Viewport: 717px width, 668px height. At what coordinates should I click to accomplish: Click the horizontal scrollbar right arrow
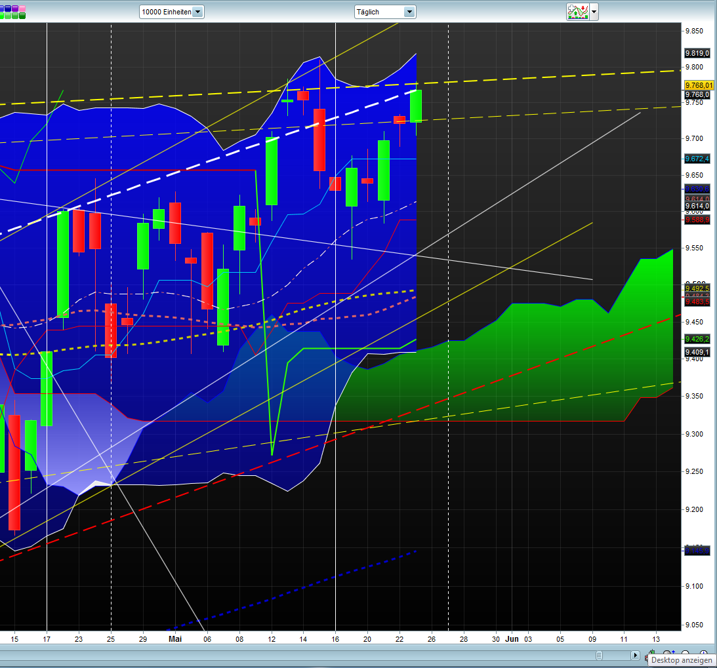point(636,654)
